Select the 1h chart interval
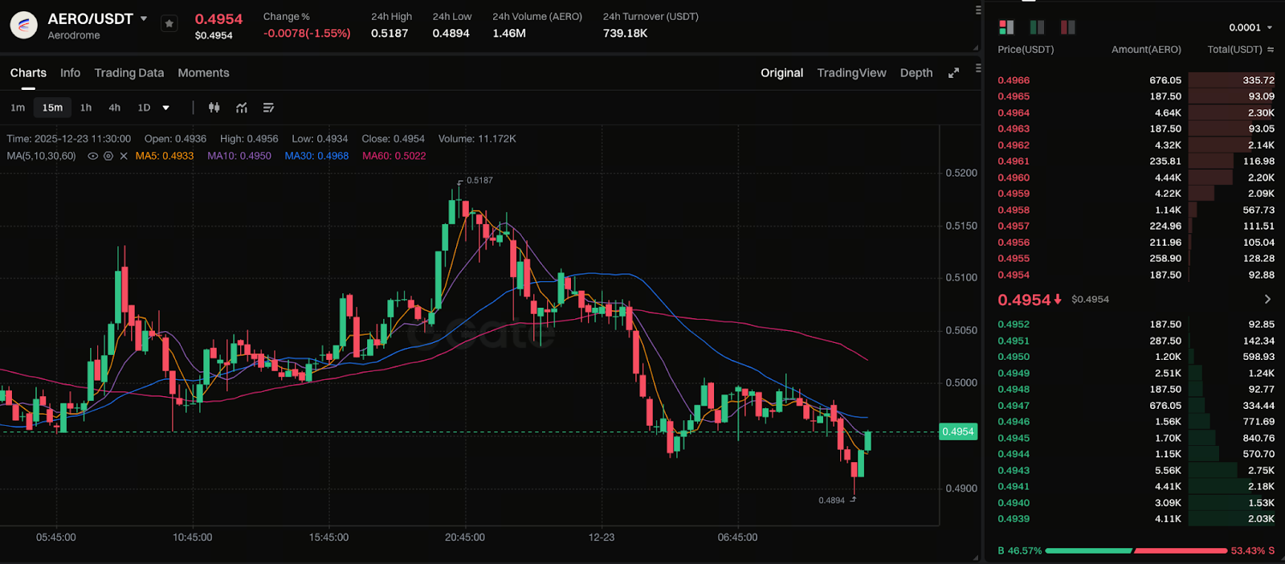Image resolution: width=1285 pixels, height=564 pixels. [x=86, y=108]
